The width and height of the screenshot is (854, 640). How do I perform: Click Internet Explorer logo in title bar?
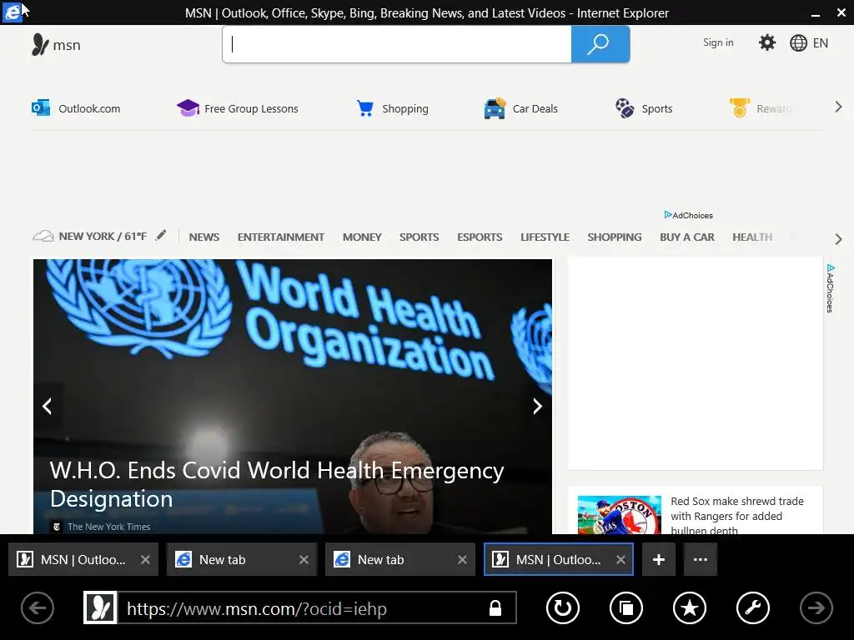[12, 12]
